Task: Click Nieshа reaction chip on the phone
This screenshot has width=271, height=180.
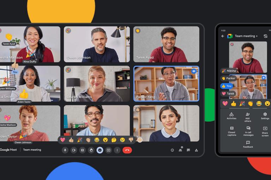Action: [x=229, y=71]
